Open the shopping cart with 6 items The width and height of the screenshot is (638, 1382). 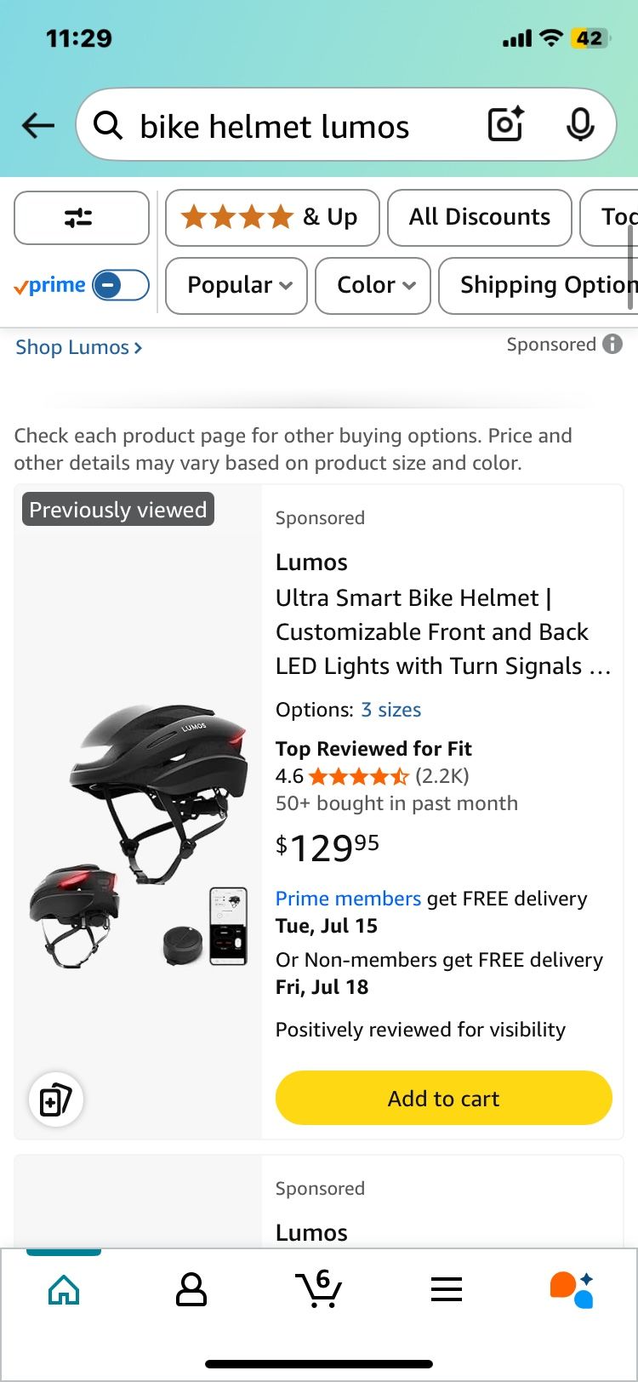(318, 1288)
